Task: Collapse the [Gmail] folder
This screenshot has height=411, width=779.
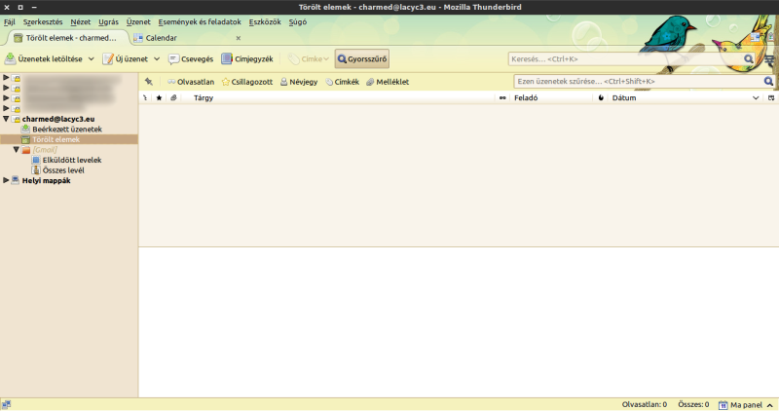Action: tap(16, 150)
